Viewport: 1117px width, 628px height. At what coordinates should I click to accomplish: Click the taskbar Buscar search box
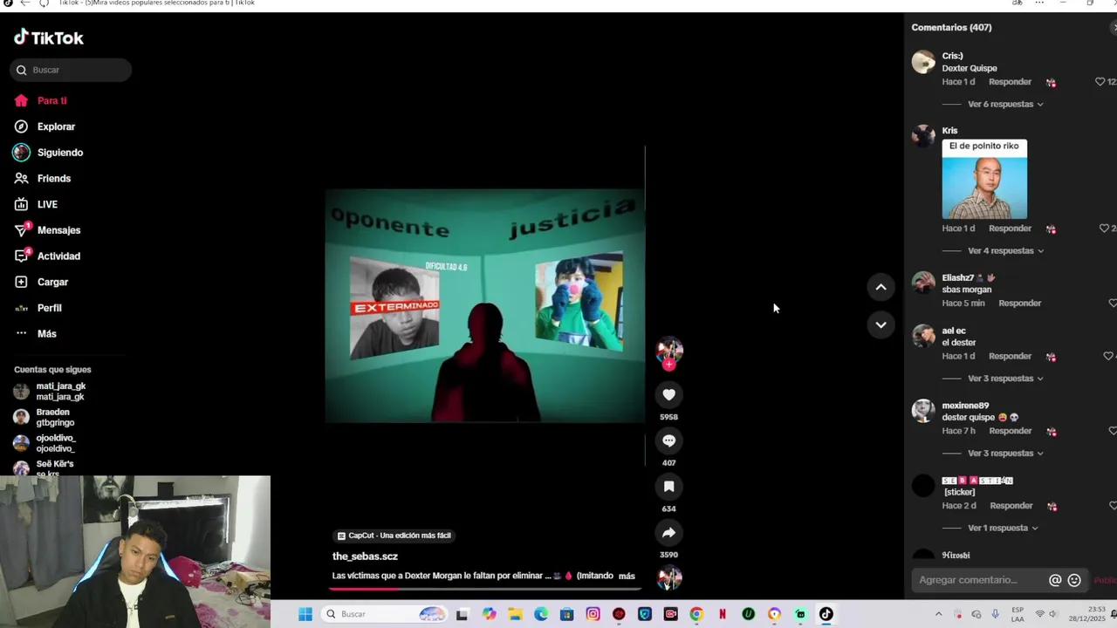(387, 614)
